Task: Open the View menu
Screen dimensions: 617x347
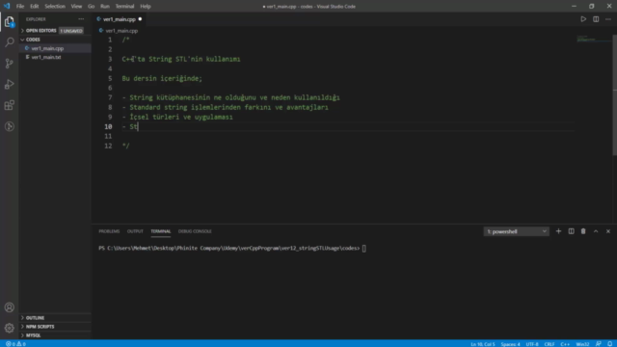Action: pos(76,7)
